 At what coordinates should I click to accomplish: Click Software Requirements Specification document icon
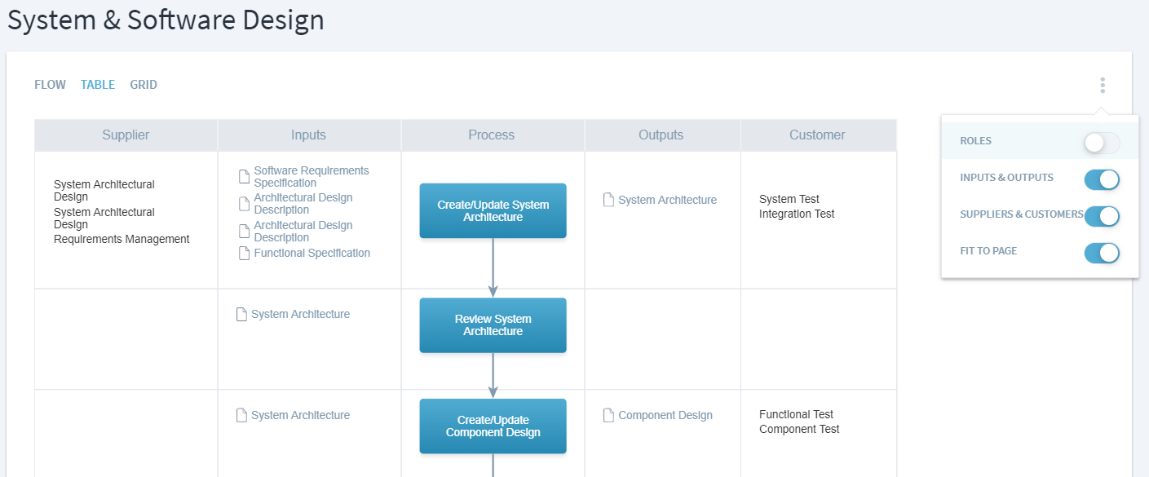coord(244,177)
